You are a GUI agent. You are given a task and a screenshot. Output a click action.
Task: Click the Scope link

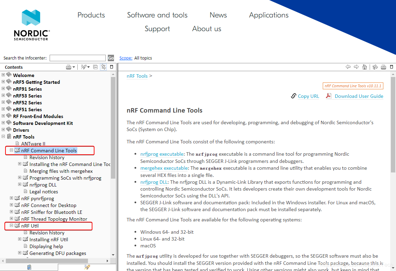[126, 58]
